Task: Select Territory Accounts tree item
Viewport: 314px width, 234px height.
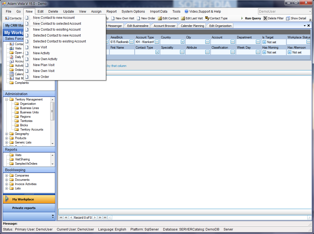Action: pyautogui.click(x=32, y=129)
